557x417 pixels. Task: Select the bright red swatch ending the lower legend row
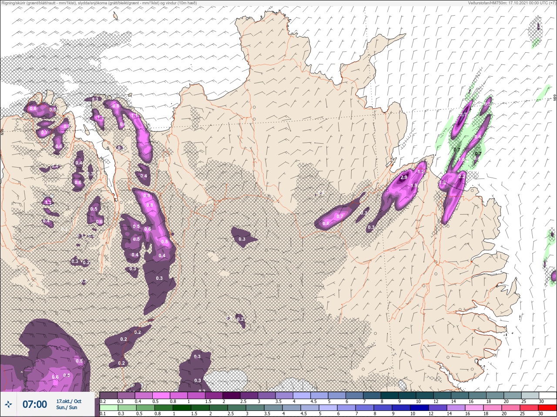547,408
